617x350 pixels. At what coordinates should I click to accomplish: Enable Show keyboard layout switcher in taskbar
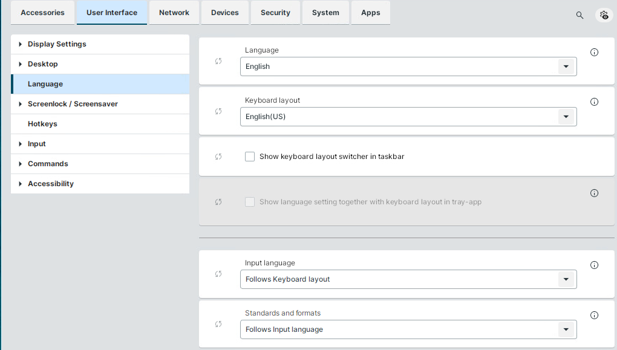coord(250,157)
